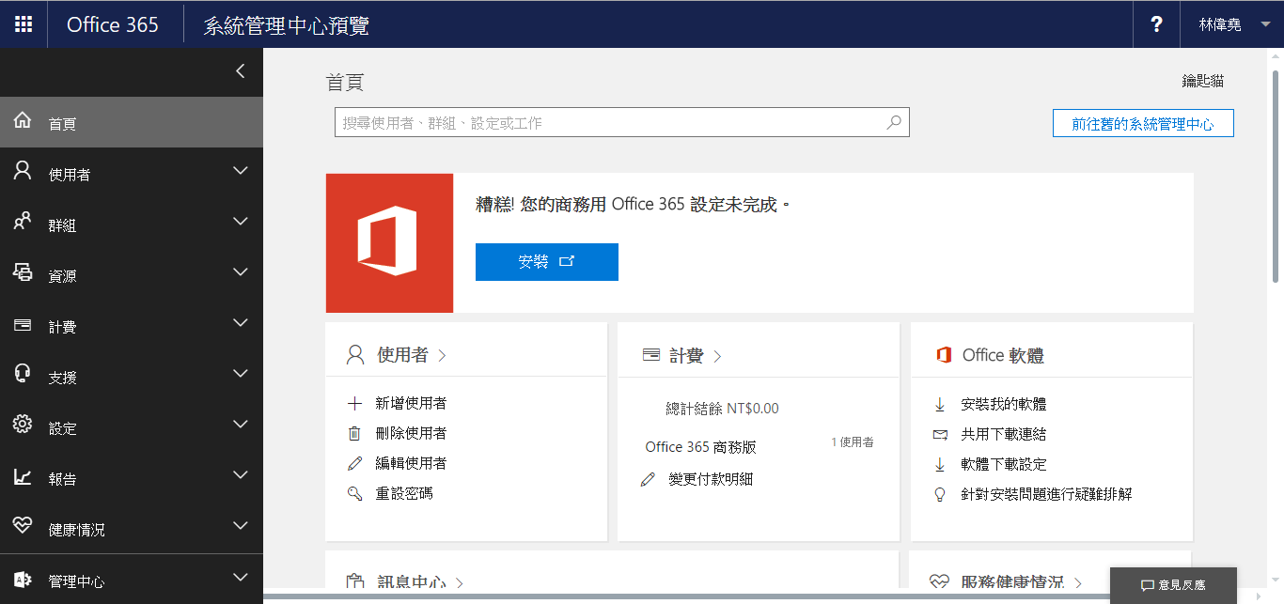Expand the 資源 sidebar section chevron
The height and width of the screenshot is (604, 1284).
241,272
